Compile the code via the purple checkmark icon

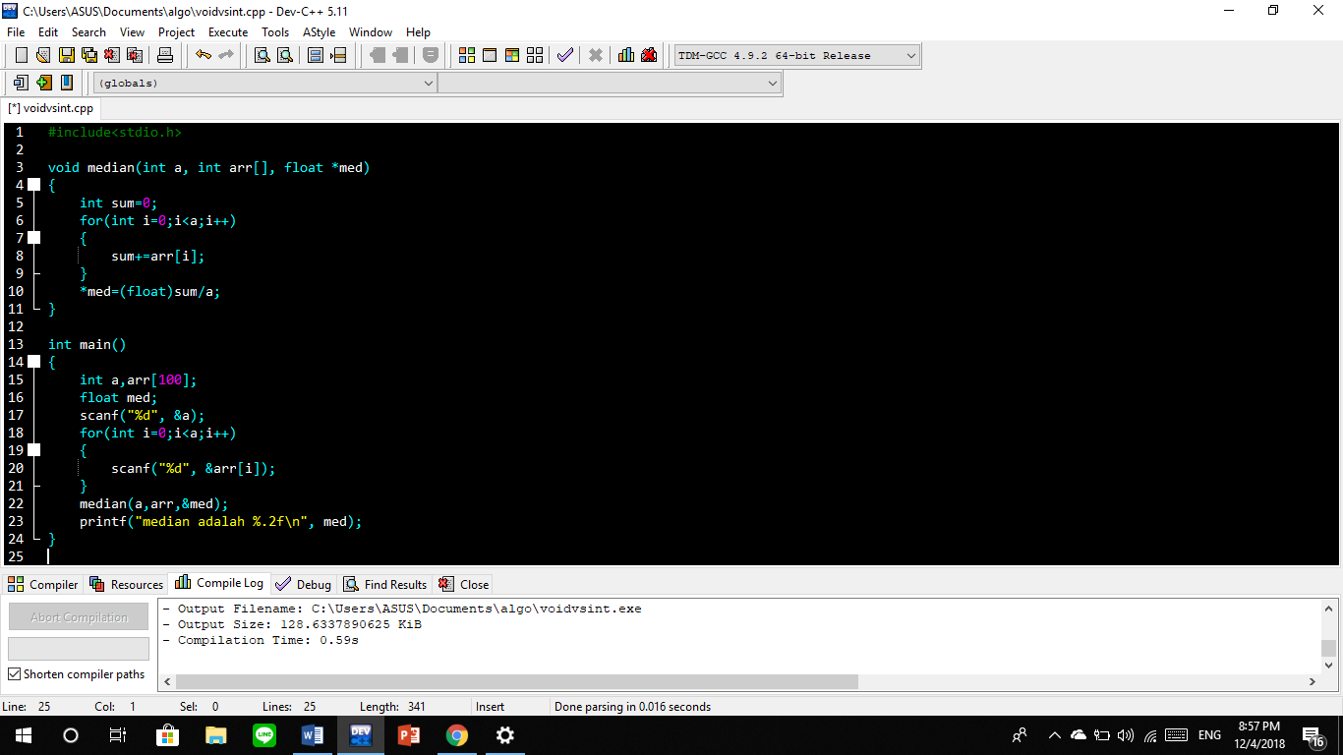pos(564,55)
